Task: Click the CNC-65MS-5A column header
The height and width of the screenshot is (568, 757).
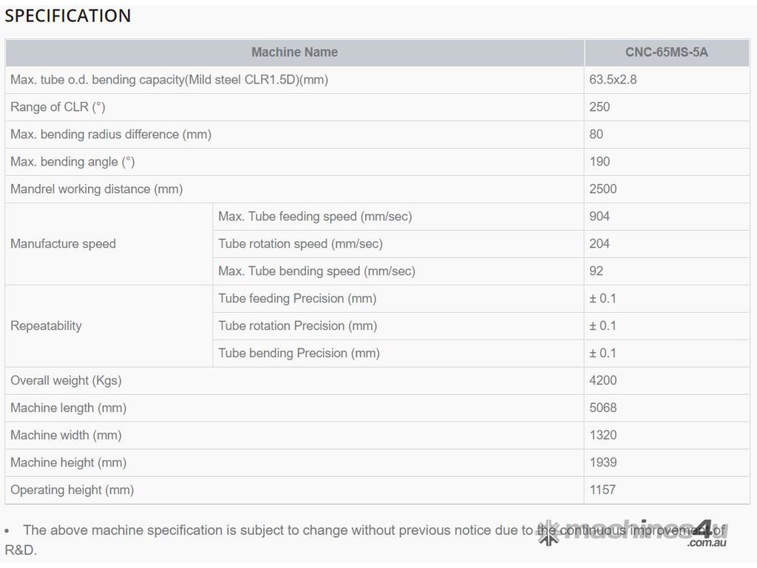Action: [666, 52]
